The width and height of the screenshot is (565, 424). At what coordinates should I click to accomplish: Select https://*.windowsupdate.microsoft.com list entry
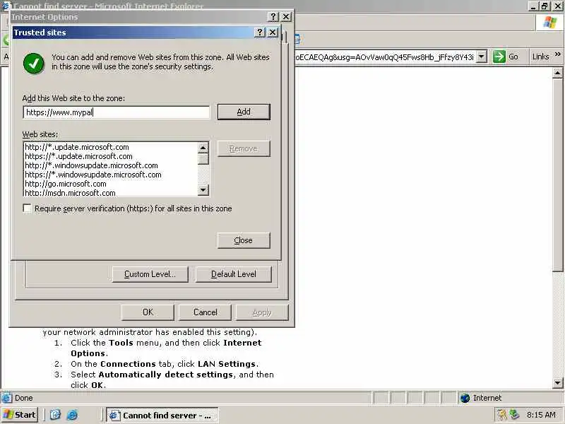[93, 175]
